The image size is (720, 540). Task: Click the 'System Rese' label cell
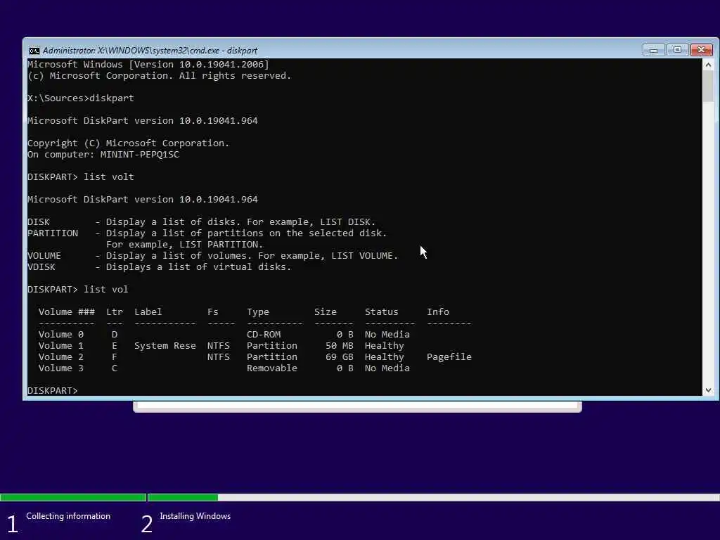tap(165, 345)
